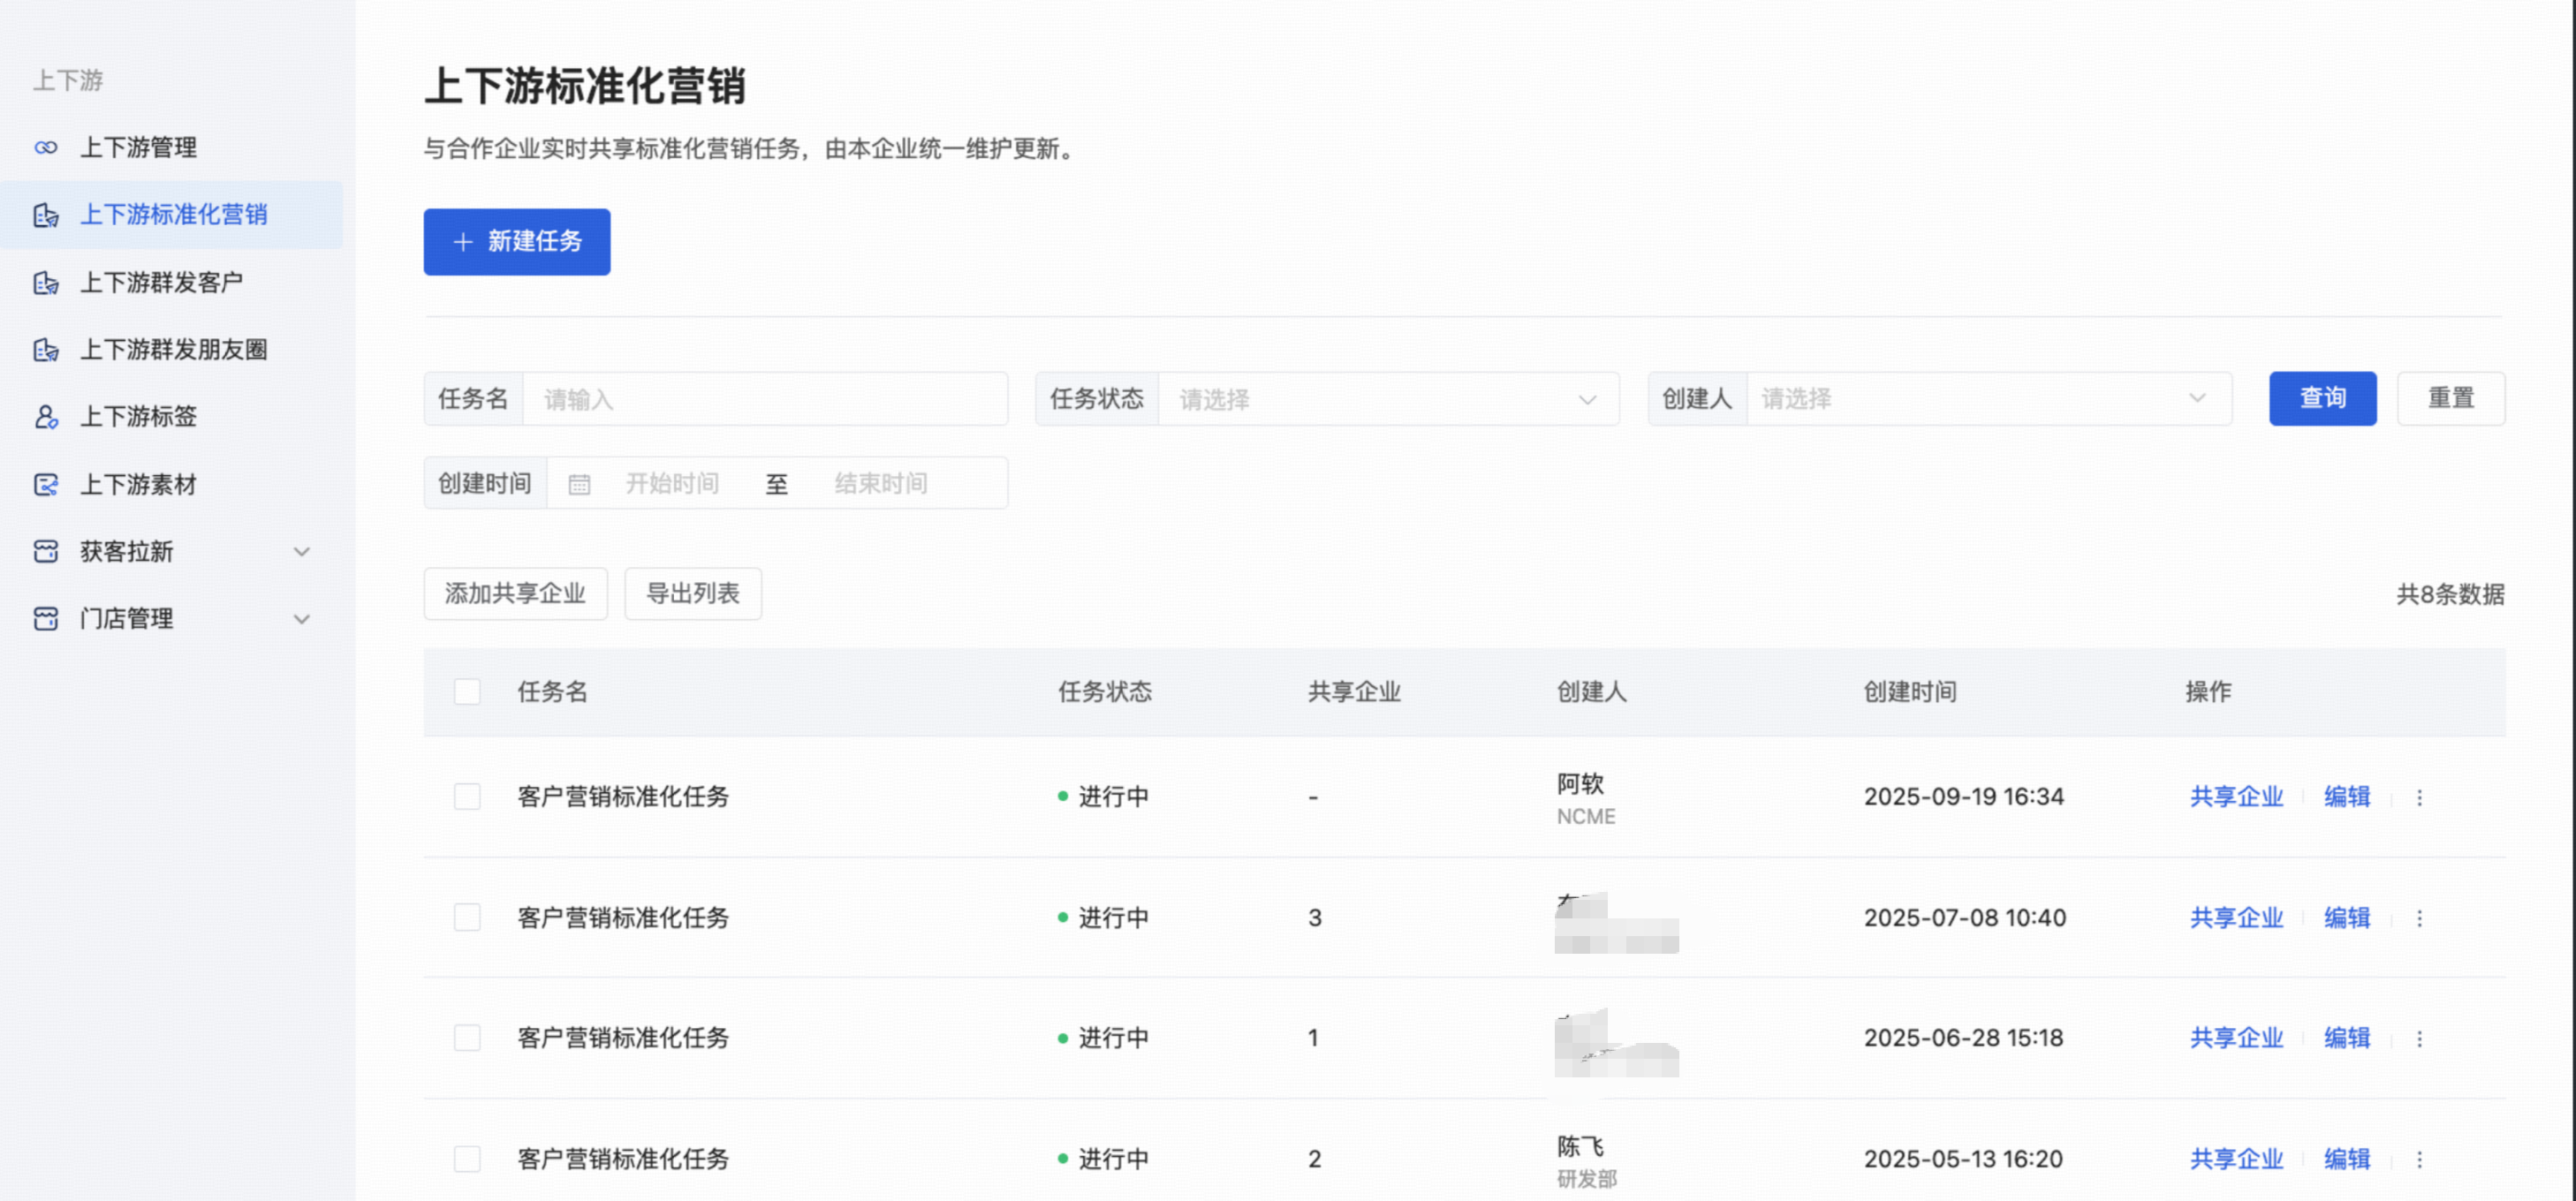This screenshot has height=1201, width=2576.
Task: Click the 上下游群发客户 sidebar icon
Action: (45, 283)
